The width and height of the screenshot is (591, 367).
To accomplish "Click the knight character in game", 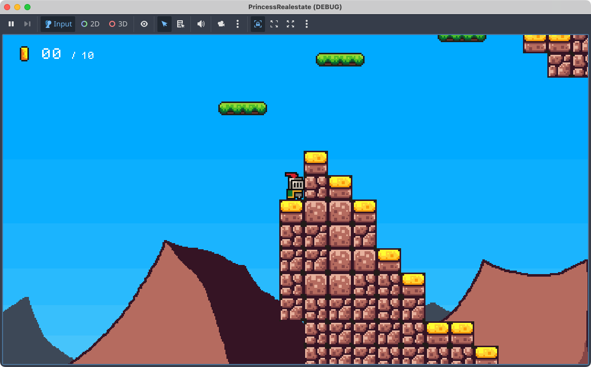I will pos(294,186).
